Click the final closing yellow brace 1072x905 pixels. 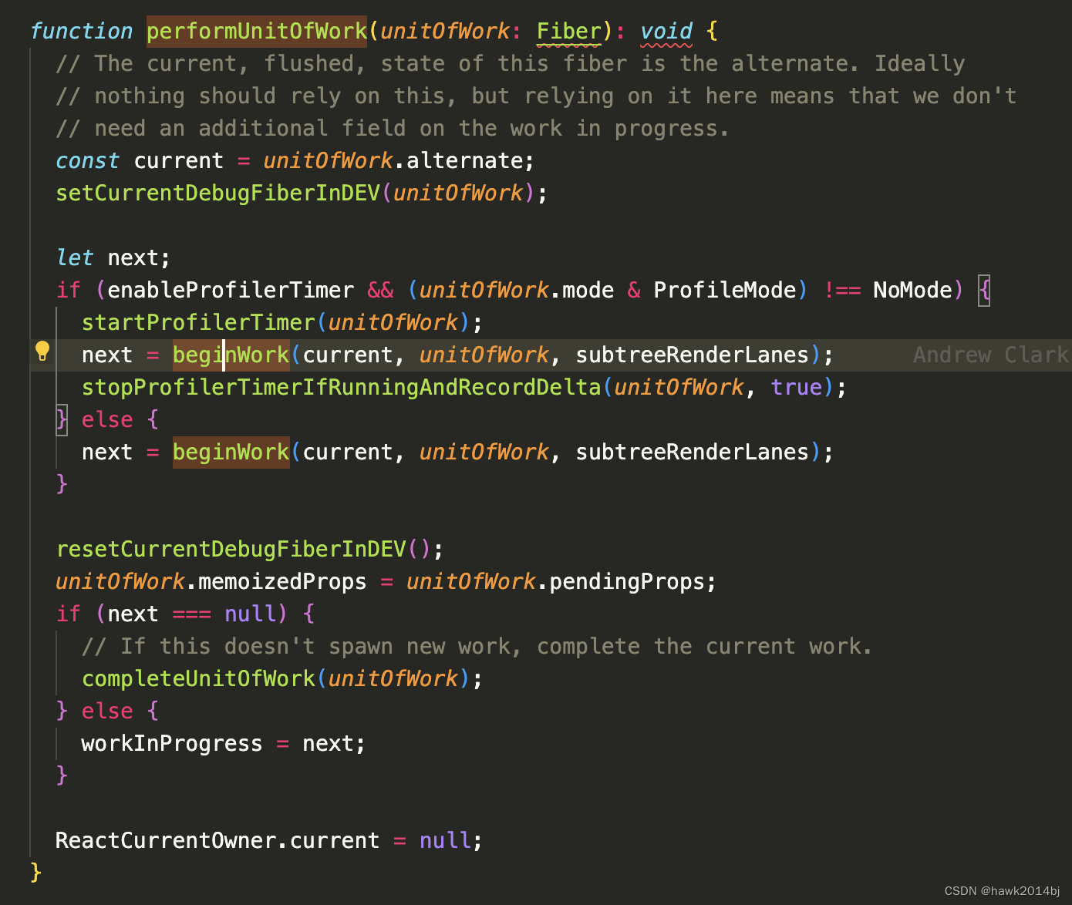pyautogui.click(x=35, y=873)
